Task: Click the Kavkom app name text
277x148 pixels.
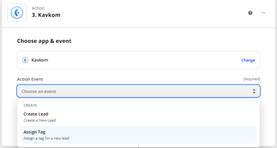Action: click(40, 60)
